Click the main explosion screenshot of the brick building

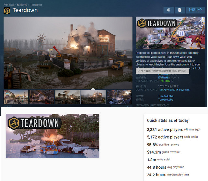pyautogui.click(x=68, y=53)
